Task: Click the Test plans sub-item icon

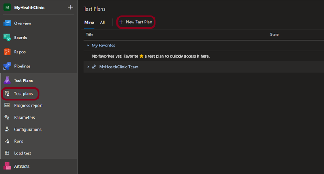Action: click(7, 93)
